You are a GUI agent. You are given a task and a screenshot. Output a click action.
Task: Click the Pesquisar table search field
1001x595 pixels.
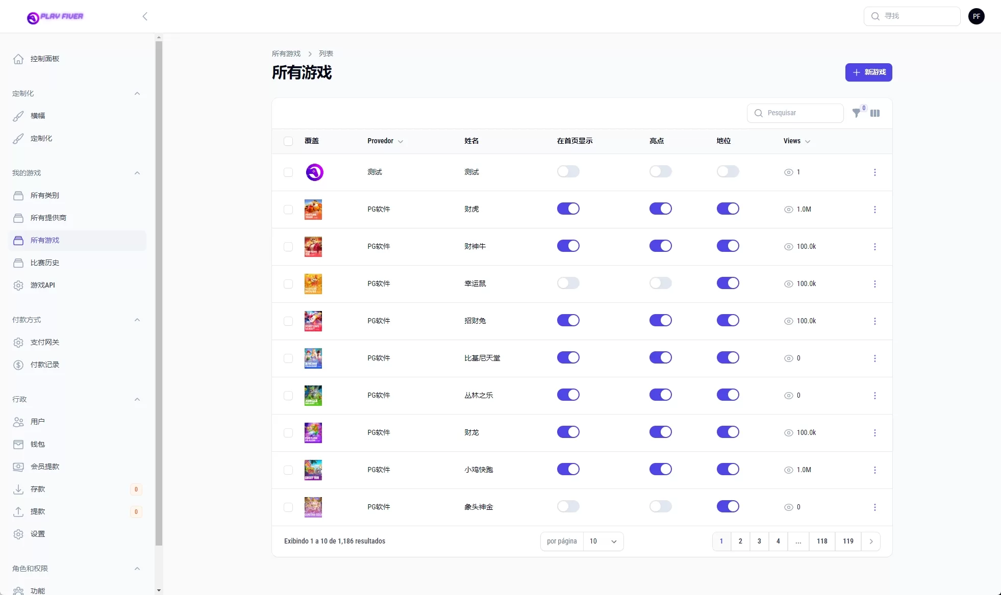[x=795, y=113]
